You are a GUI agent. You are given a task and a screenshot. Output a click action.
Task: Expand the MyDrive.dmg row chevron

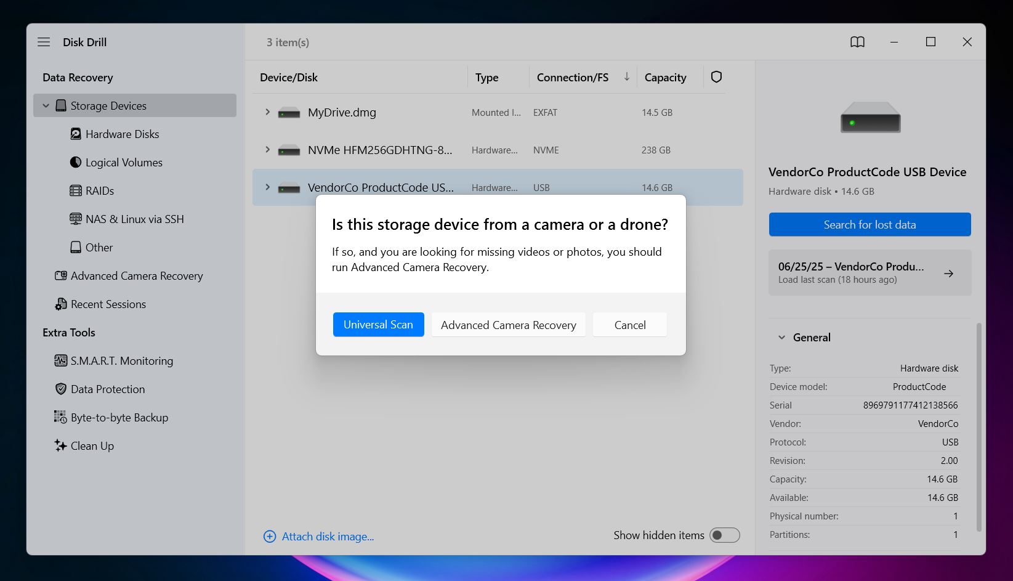[x=267, y=112]
